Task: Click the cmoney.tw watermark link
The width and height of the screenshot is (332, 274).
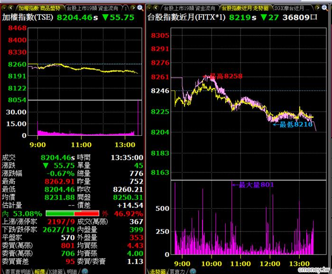Action: point(313,268)
